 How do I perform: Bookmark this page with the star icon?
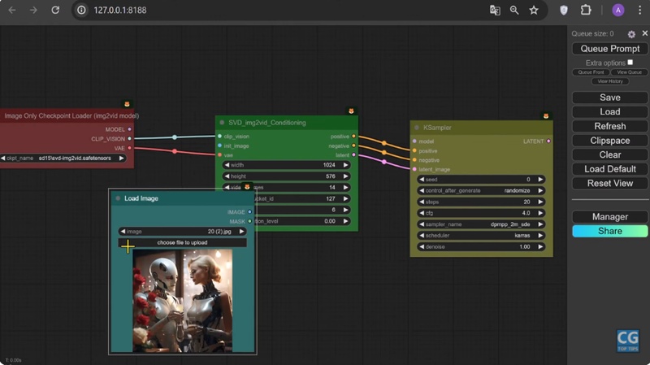[x=534, y=11]
